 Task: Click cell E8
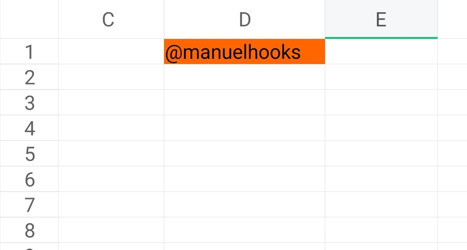tap(381, 231)
